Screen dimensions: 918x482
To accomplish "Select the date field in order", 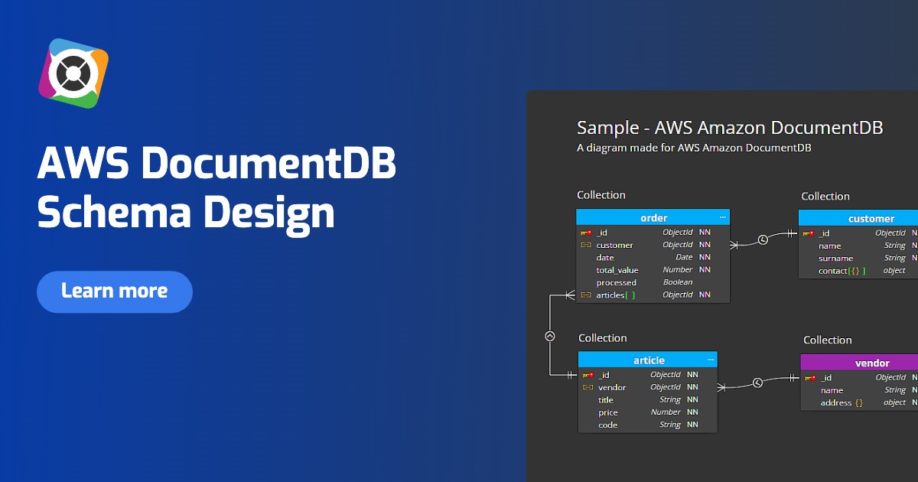I will [605, 258].
